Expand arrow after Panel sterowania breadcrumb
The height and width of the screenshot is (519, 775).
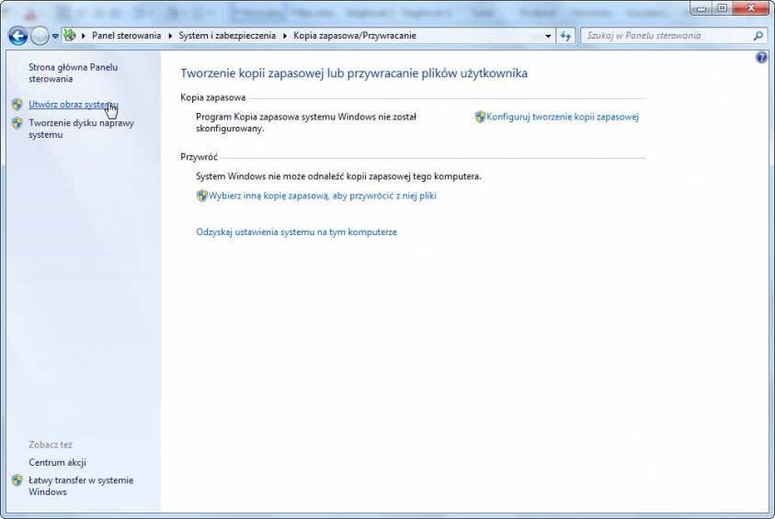coord(169,36)
